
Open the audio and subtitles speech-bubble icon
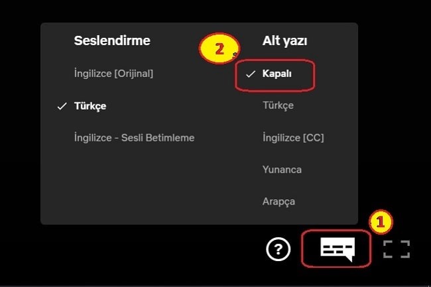point(338,249)
